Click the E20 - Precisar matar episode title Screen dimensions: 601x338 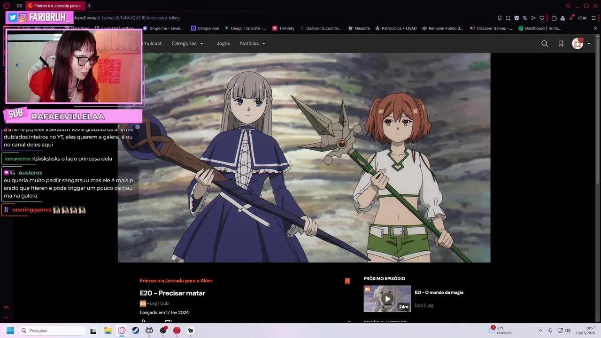click(x=172, y=293)
